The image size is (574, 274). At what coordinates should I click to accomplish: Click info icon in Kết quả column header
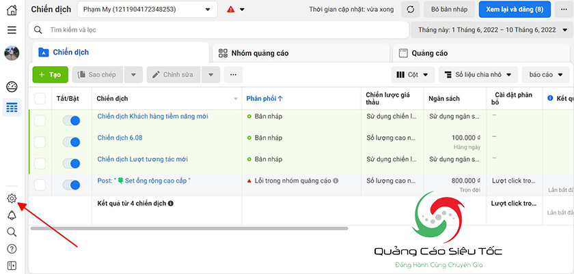pos(550,98)
